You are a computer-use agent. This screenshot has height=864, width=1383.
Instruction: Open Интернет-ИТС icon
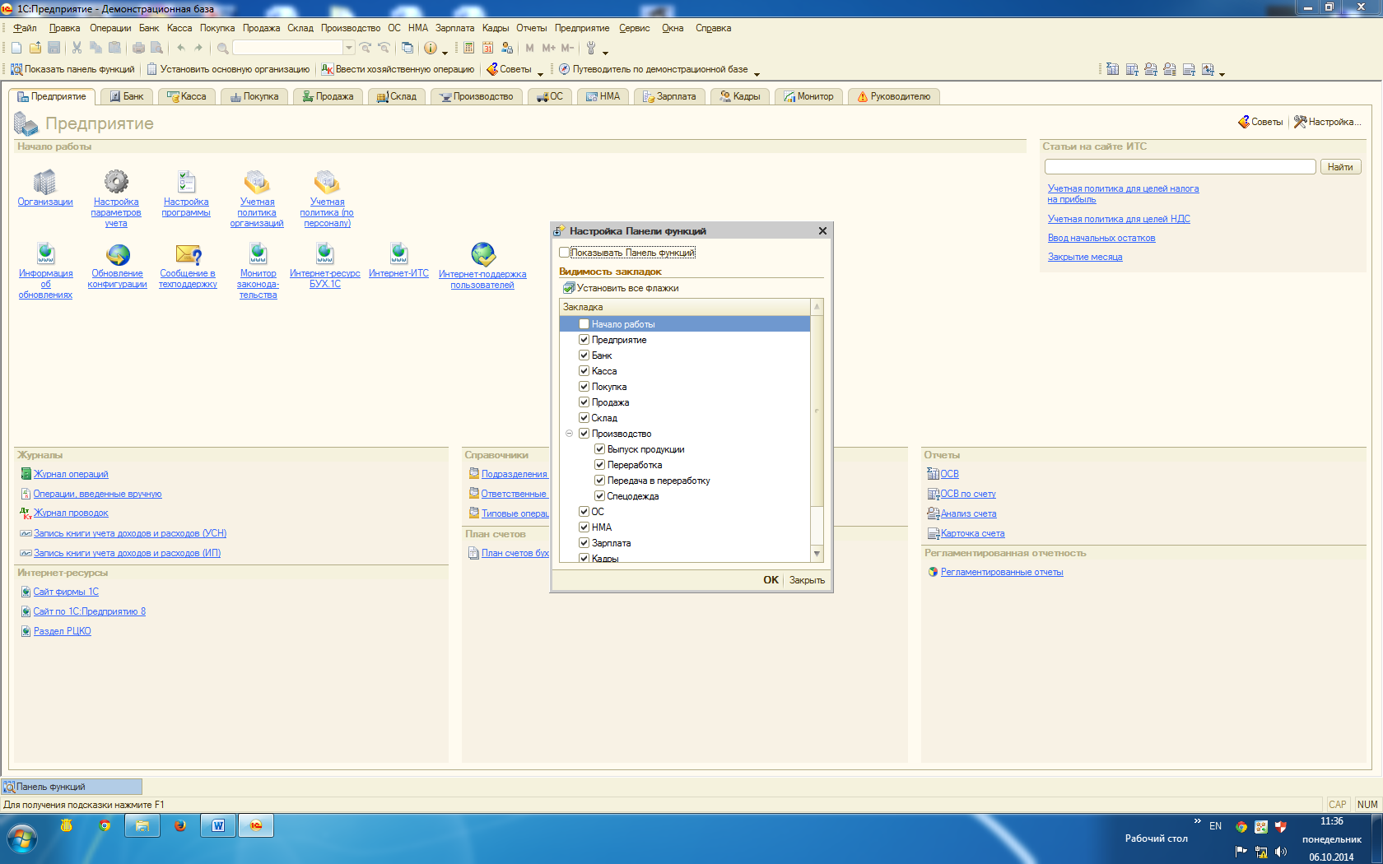coord(399,253)
